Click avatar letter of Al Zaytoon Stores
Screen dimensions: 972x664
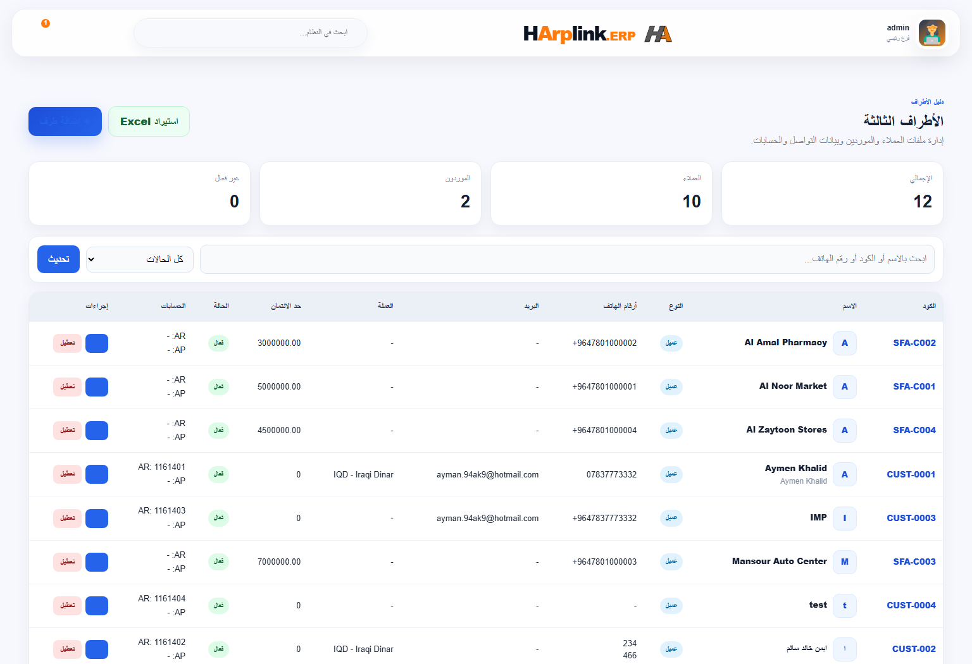[x=844, y=430]
